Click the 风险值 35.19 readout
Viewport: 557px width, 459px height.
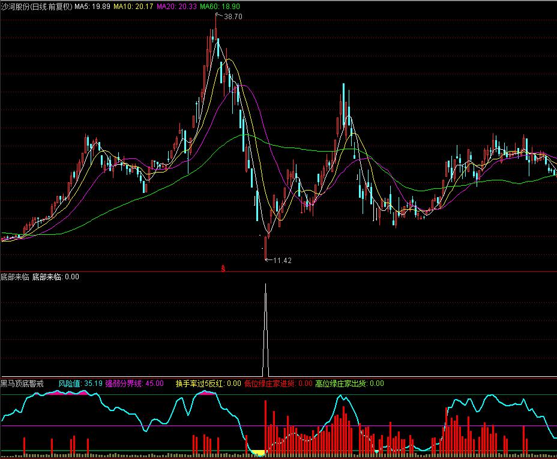pos(80,383)
